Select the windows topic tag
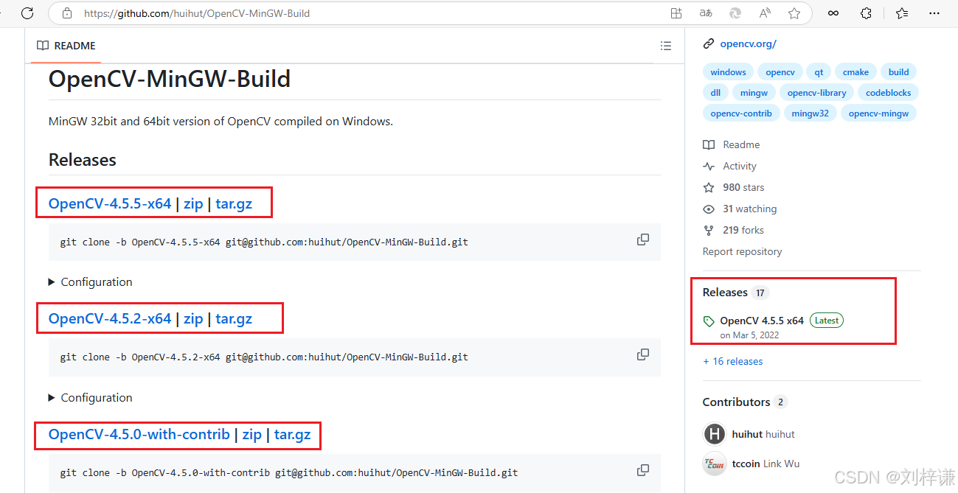The width and height of the screenshot is (958, 493). (x=728, y=71)
